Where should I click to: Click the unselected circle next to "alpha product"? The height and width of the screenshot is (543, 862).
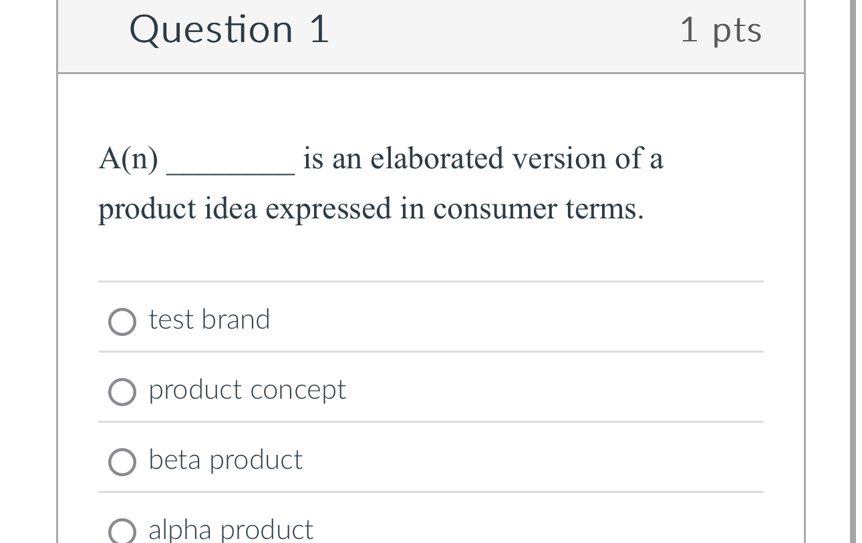[x=122, y=531]
